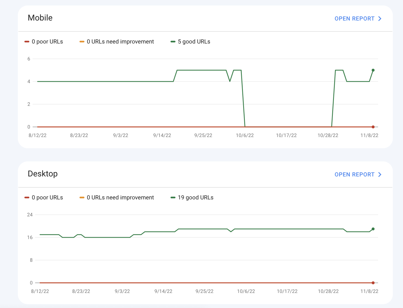Click the red poor URLs swatch in Mobile legend
Screen dimensions: 403x308
coord(27,42)
